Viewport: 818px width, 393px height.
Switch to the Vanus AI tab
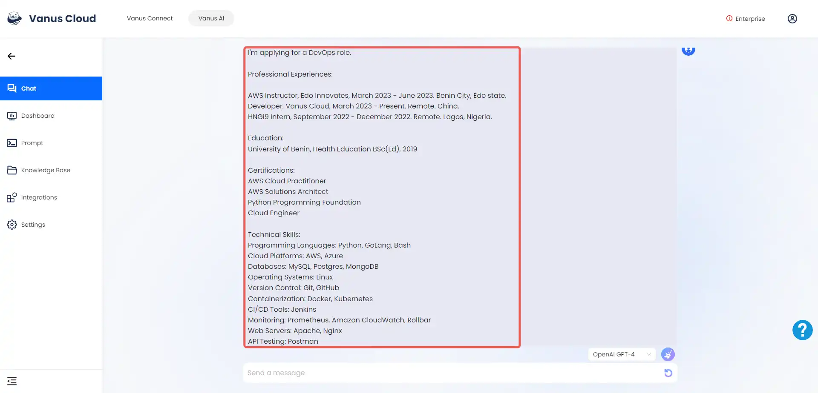pyautogui.click(x=211, y=18)
